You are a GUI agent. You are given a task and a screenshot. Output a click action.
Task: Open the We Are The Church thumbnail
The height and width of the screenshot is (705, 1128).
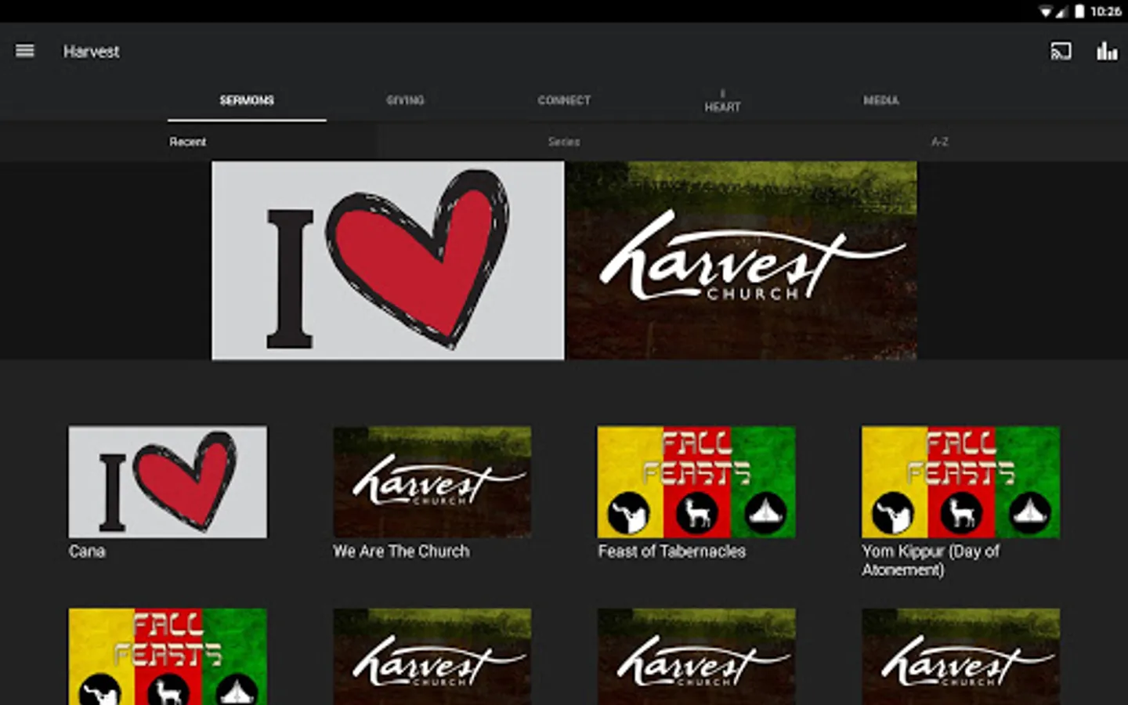point(432,482)
